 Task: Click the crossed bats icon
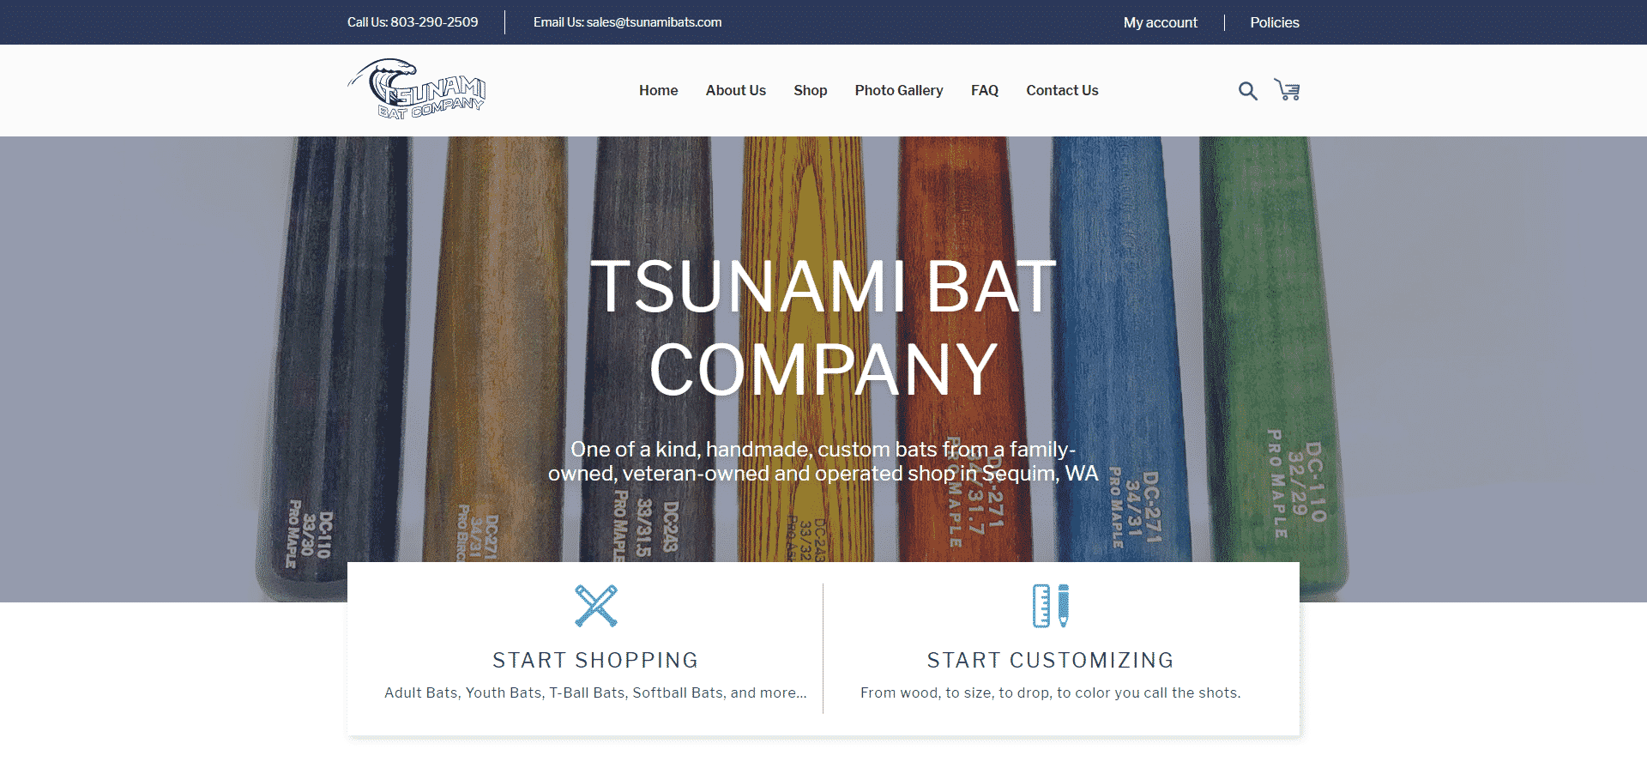tap(596, 606)
